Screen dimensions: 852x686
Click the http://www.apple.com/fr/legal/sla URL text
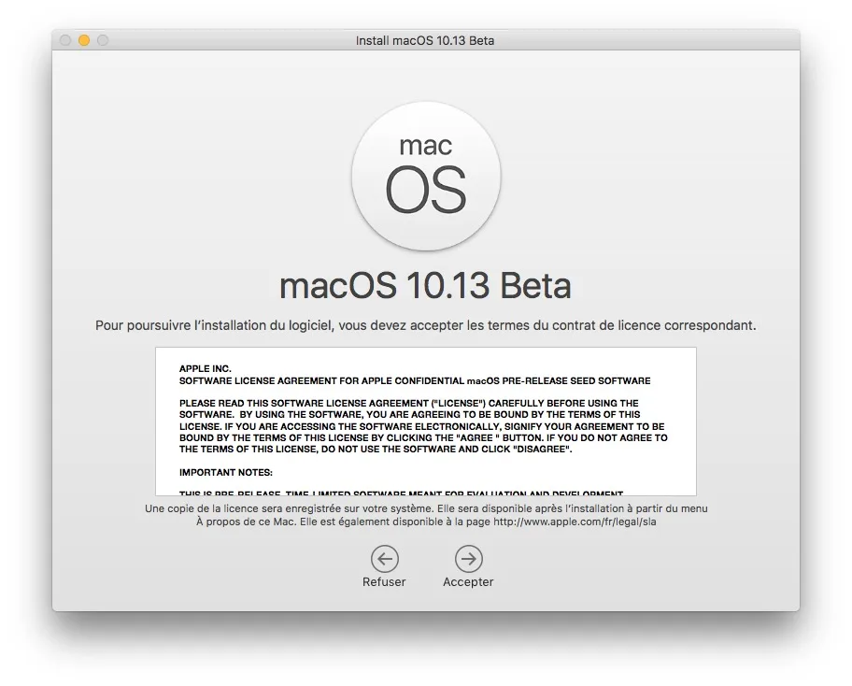point(575,522)
